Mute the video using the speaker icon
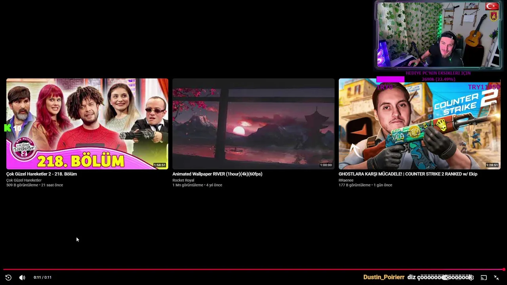 [22, 277]
